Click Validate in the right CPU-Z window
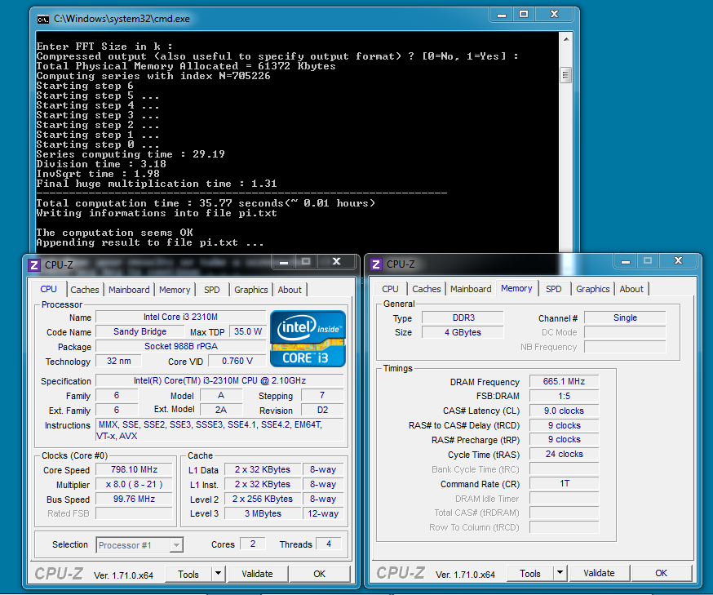The height and width of the screenshot is (595, 713). pos(600,573)
